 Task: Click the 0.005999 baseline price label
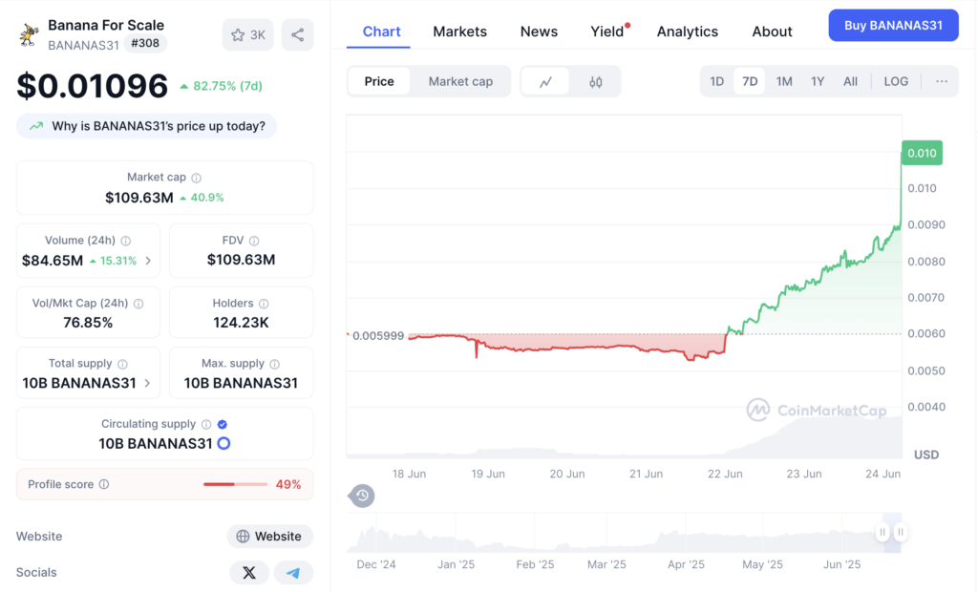[x=378, y=335]
